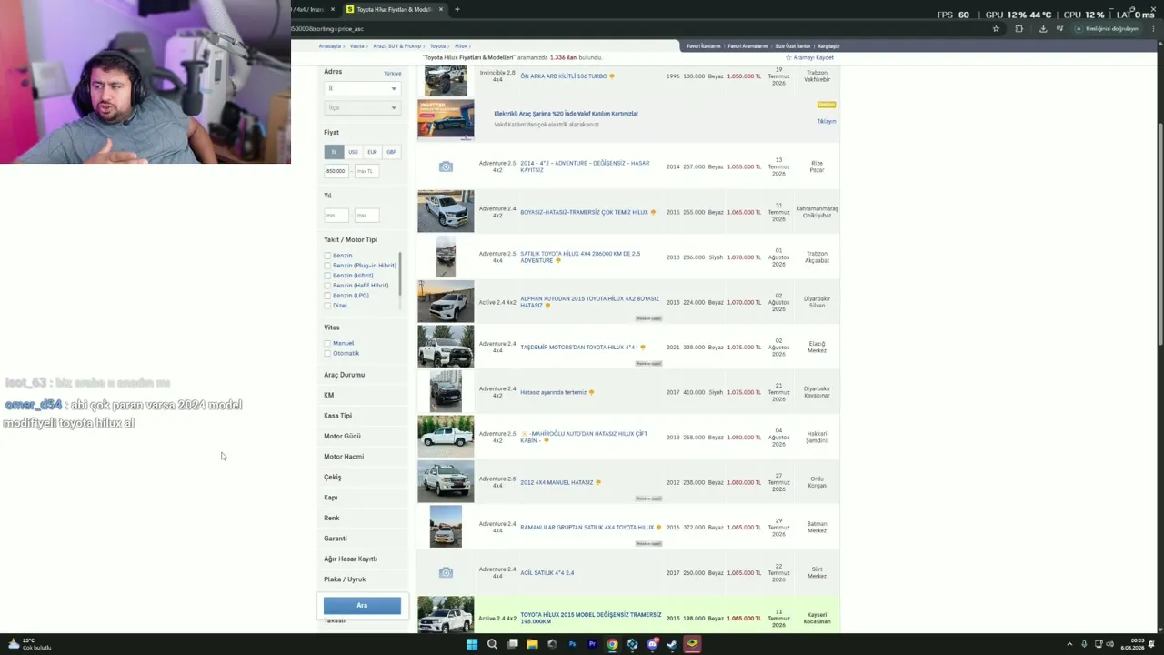This screenshot has width=1164, height=655.
Task: Tick the Benzin fuel checkbox
Action: (327, 256)
